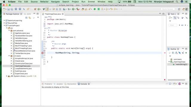Toggle Link with Editor in Package Explorer
Image resolution: width=191 pixels, height=107 pixels.
pos(30,18)
